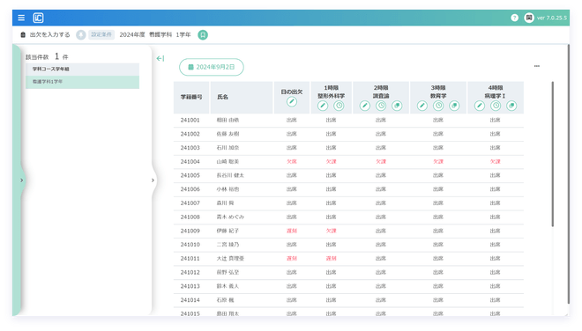Image resolution: width=582 pixels, height=331 pixels.
Task: Open the user account avatar menu
Action: tap(529, 18)
